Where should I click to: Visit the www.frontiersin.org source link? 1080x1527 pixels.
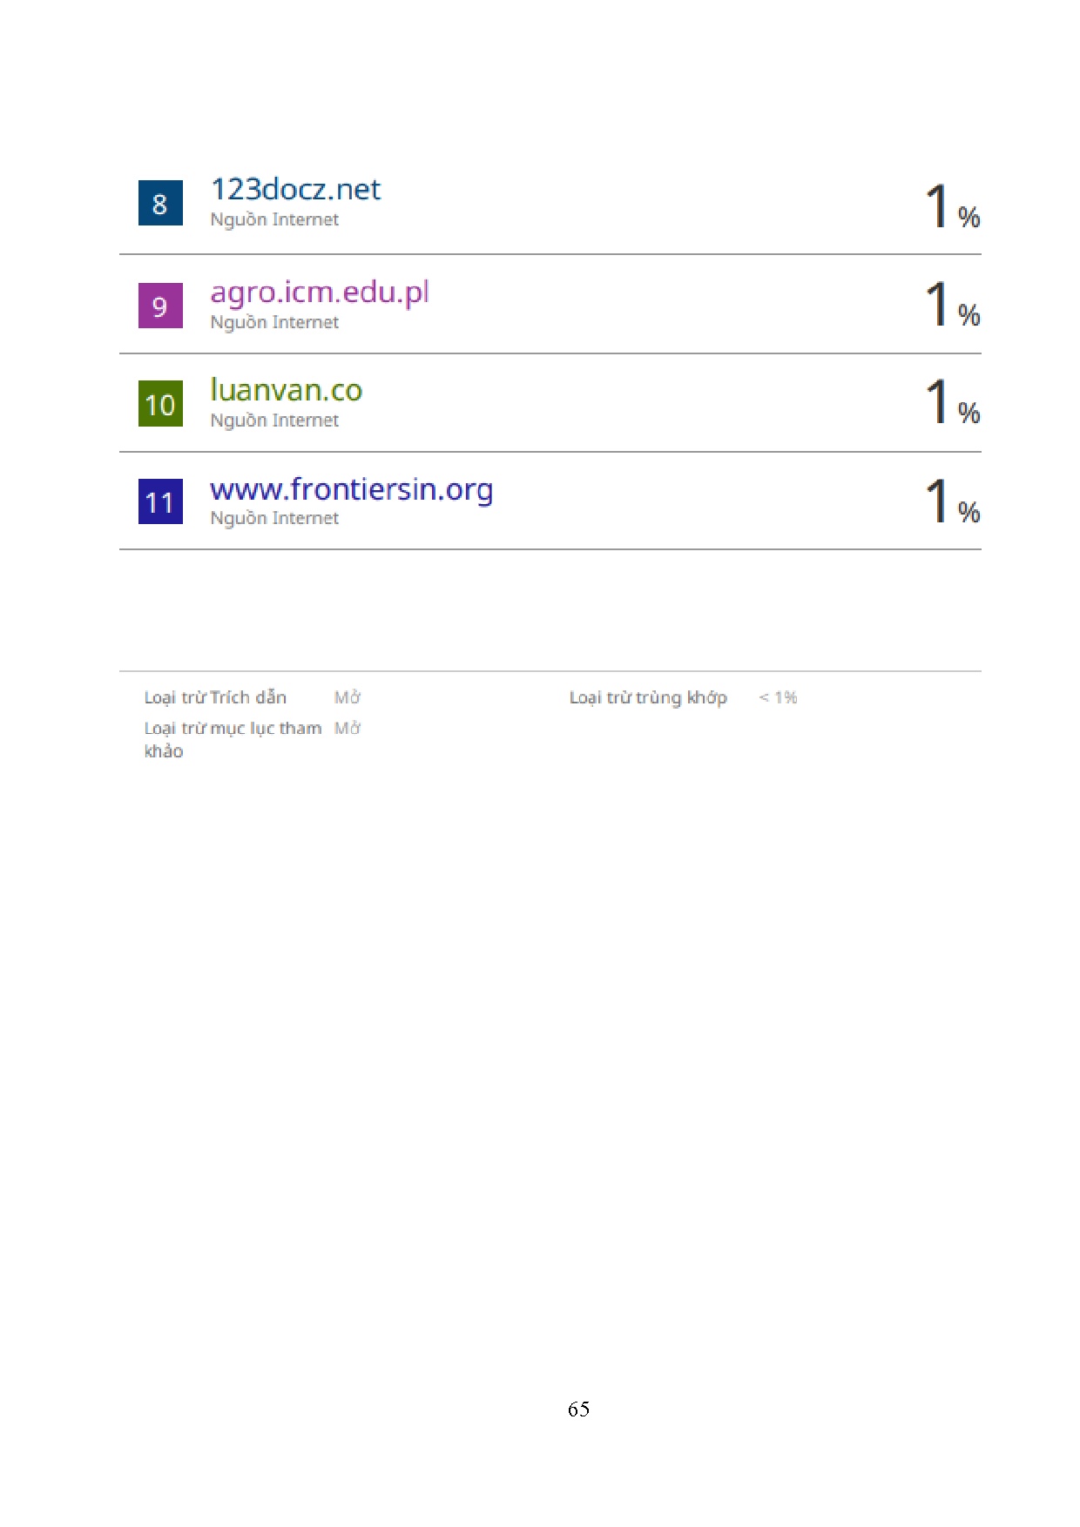[351, 489]
